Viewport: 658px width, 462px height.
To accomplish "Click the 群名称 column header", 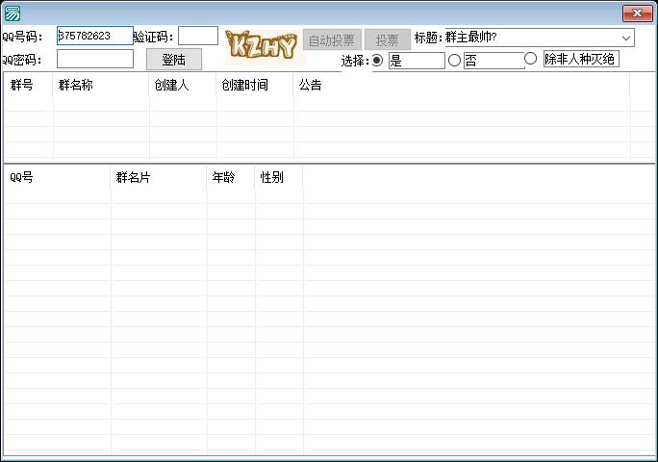I will click(x=101, y=86).
